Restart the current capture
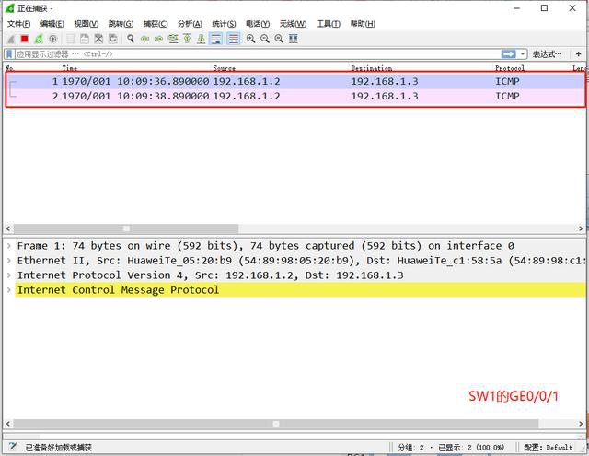Screen dimensions: 589x456 click(39, 39)
